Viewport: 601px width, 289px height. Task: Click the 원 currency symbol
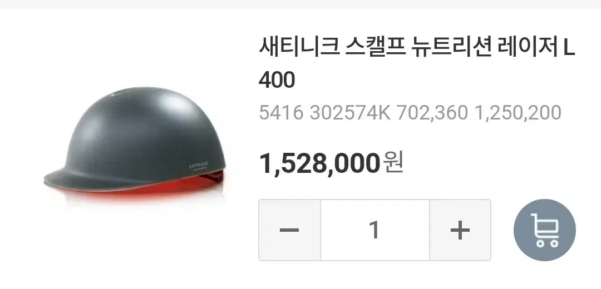pos(393,163)
